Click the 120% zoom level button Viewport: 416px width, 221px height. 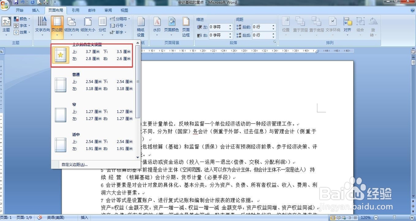click(x=366, y=218)
